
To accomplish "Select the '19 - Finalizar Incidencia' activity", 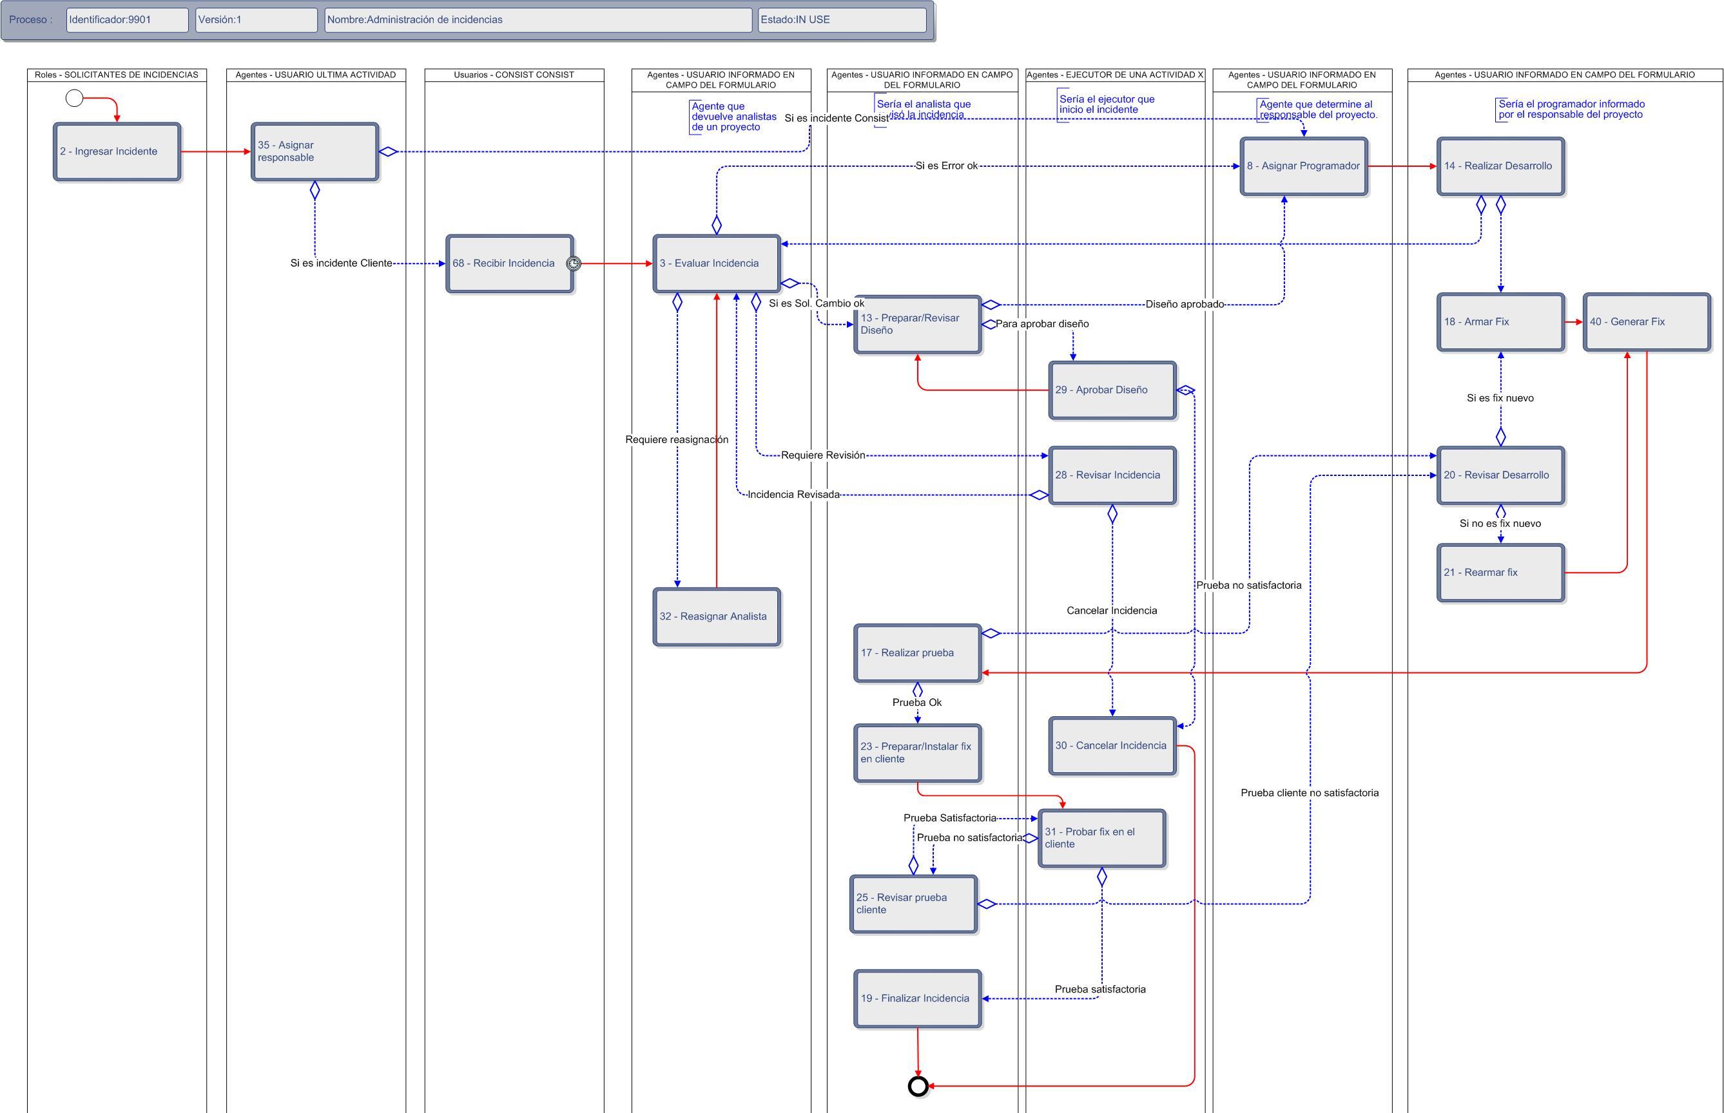I will point(918,999).
